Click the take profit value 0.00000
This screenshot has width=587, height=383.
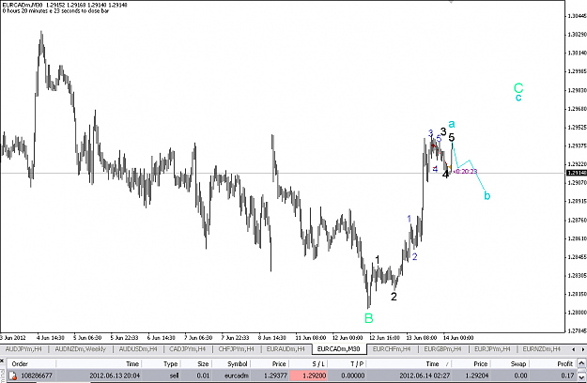click(x=352, y=375)
